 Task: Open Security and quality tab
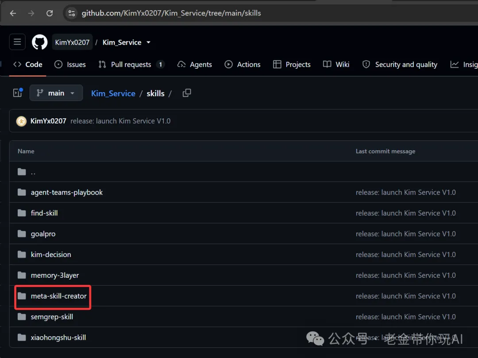(400, 64)
